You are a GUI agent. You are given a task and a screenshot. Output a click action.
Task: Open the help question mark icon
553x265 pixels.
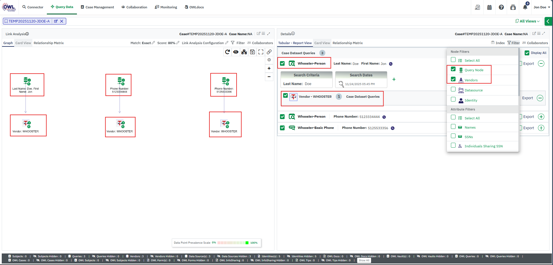coord(501,7)
